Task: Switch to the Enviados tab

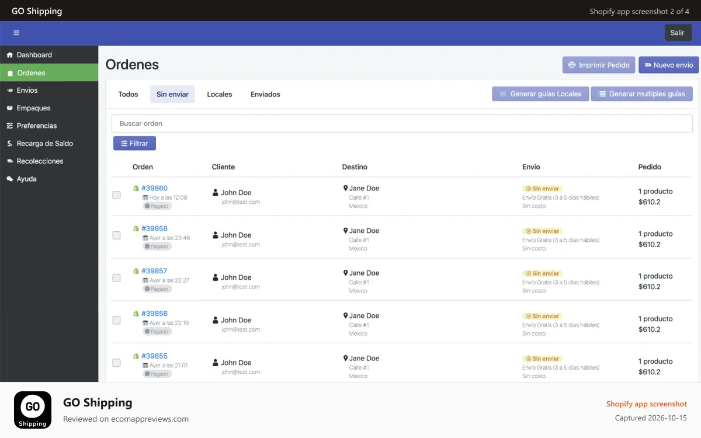Action: click(x=265, y=94)
